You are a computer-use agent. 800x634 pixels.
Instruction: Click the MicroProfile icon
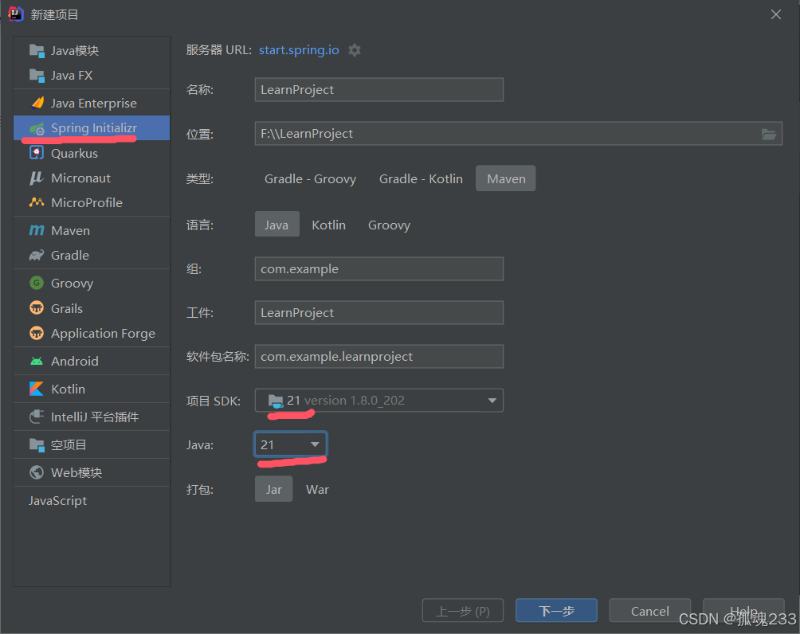[37, 202]
